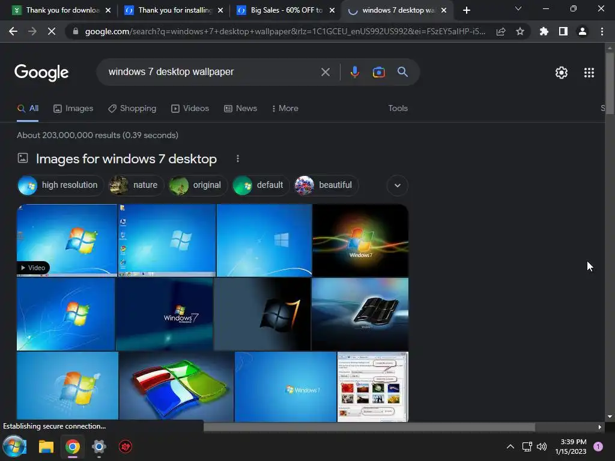Stop page loading with the X button

tap(52, 31)
